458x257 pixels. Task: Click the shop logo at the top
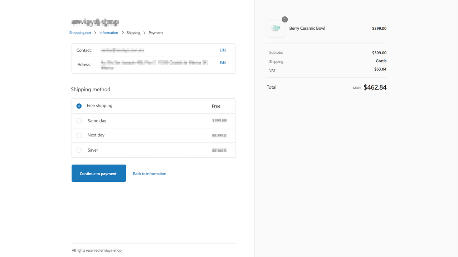click(94, 22)
